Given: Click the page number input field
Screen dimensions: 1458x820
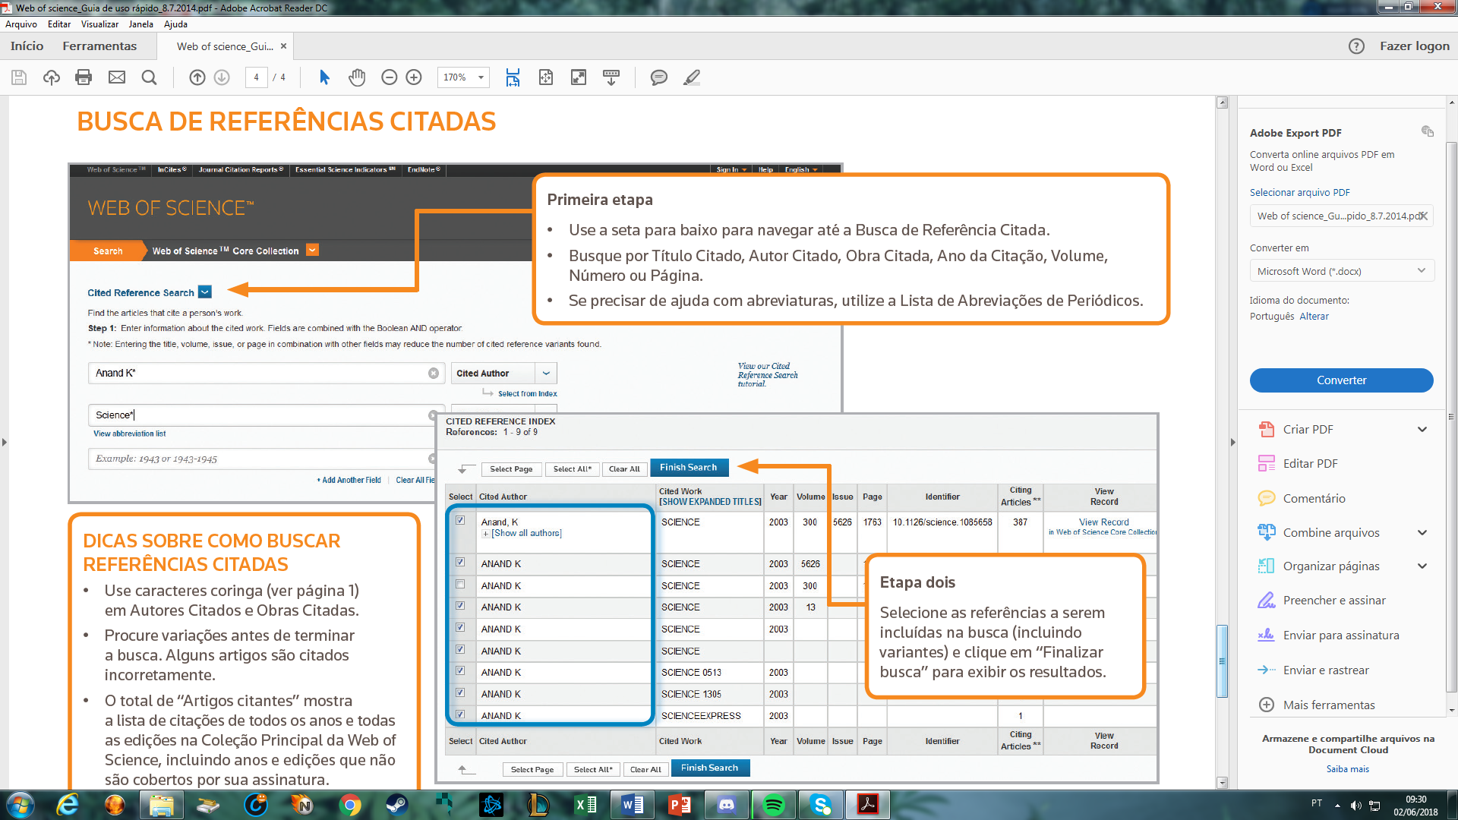Looking at the screenshot, I should tap(256, 77).
